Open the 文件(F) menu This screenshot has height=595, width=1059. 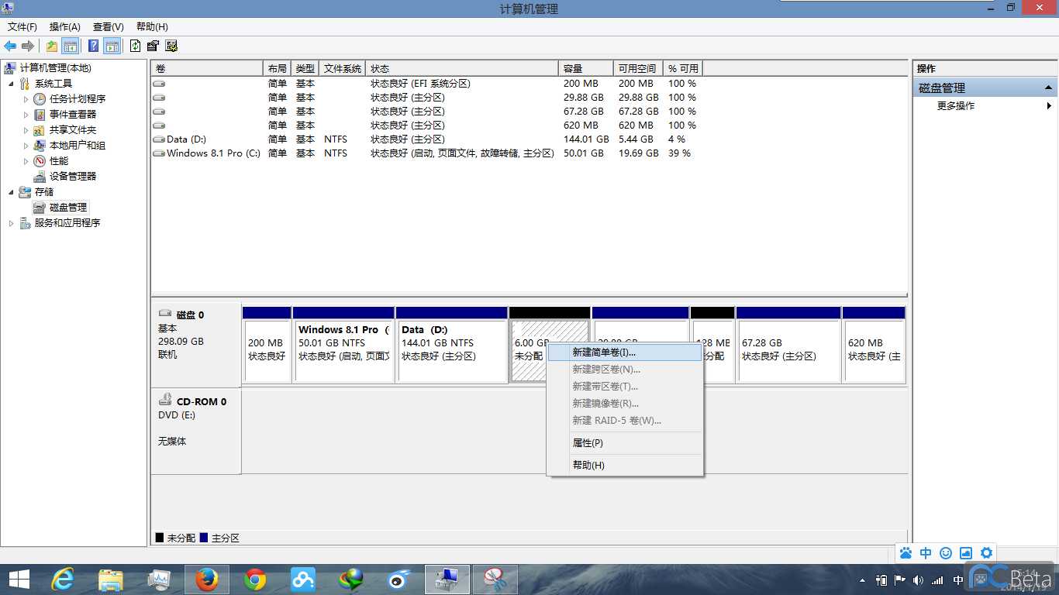(x=22, y=27)
